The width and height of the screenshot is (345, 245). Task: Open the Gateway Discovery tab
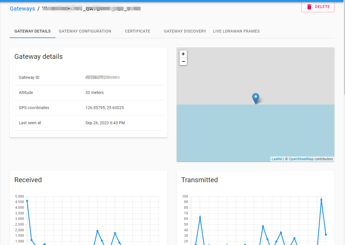[185, 31]
